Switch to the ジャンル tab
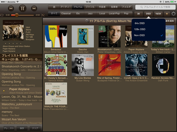The height and width of the screenshot is (132, 177). [x=90, y=7]
